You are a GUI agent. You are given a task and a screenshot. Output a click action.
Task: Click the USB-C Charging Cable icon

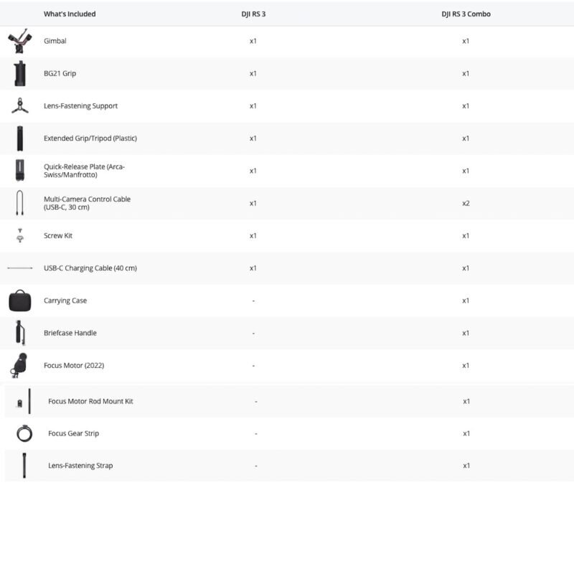(x=20, y=268)
